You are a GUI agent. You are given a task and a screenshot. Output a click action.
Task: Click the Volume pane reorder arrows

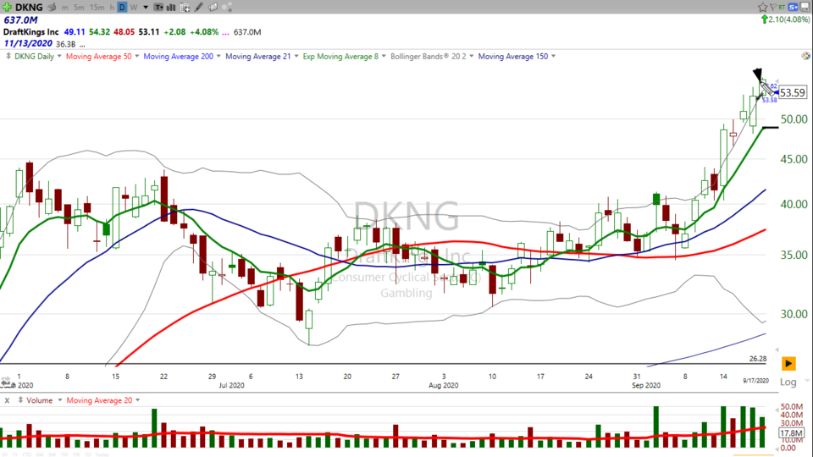20,400
